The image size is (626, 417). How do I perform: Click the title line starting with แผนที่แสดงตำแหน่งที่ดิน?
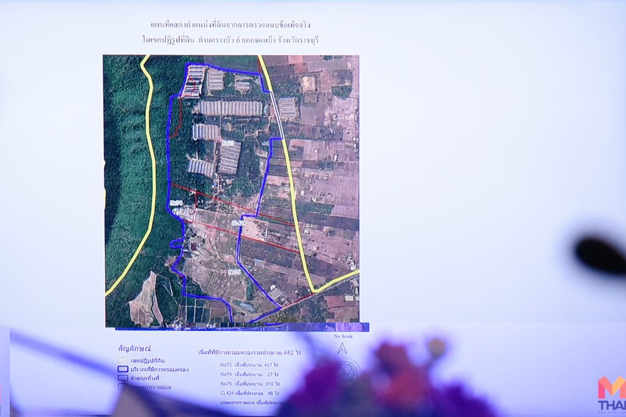coord(230,24)
